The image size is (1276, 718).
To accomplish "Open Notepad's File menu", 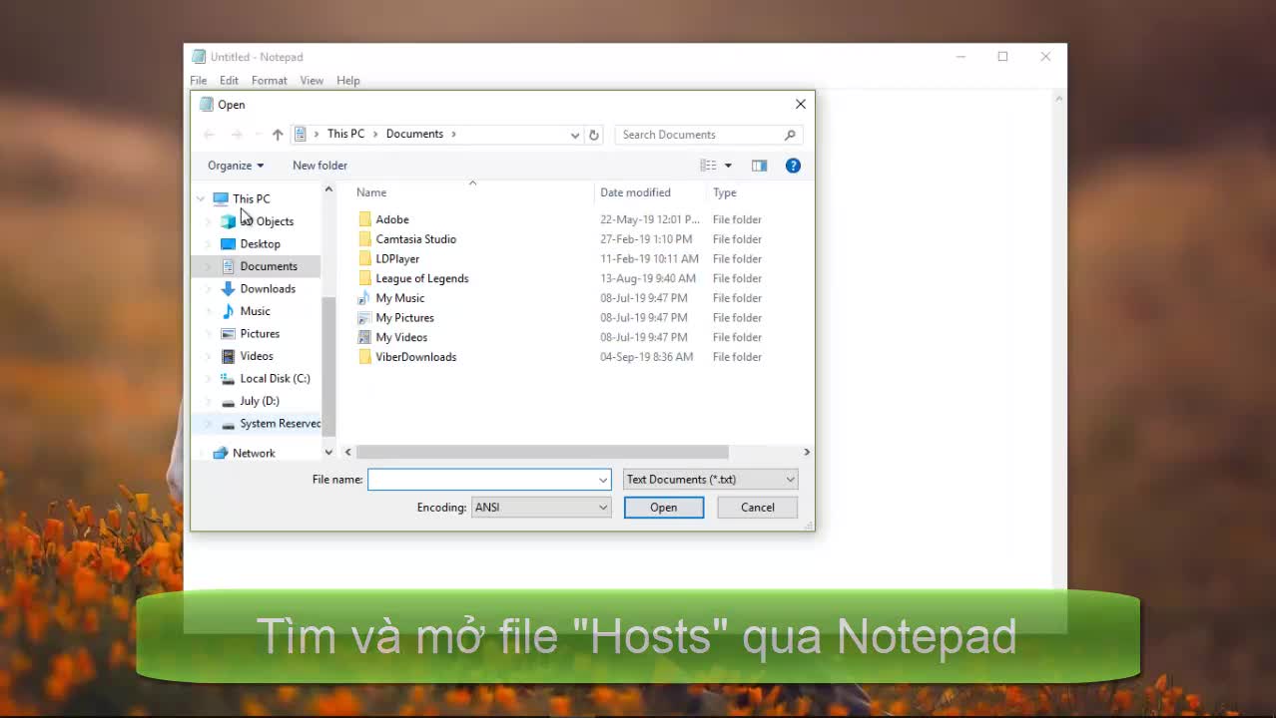I will 199,81.
